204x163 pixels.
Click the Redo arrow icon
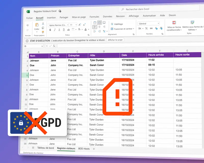tap(28, 30)
